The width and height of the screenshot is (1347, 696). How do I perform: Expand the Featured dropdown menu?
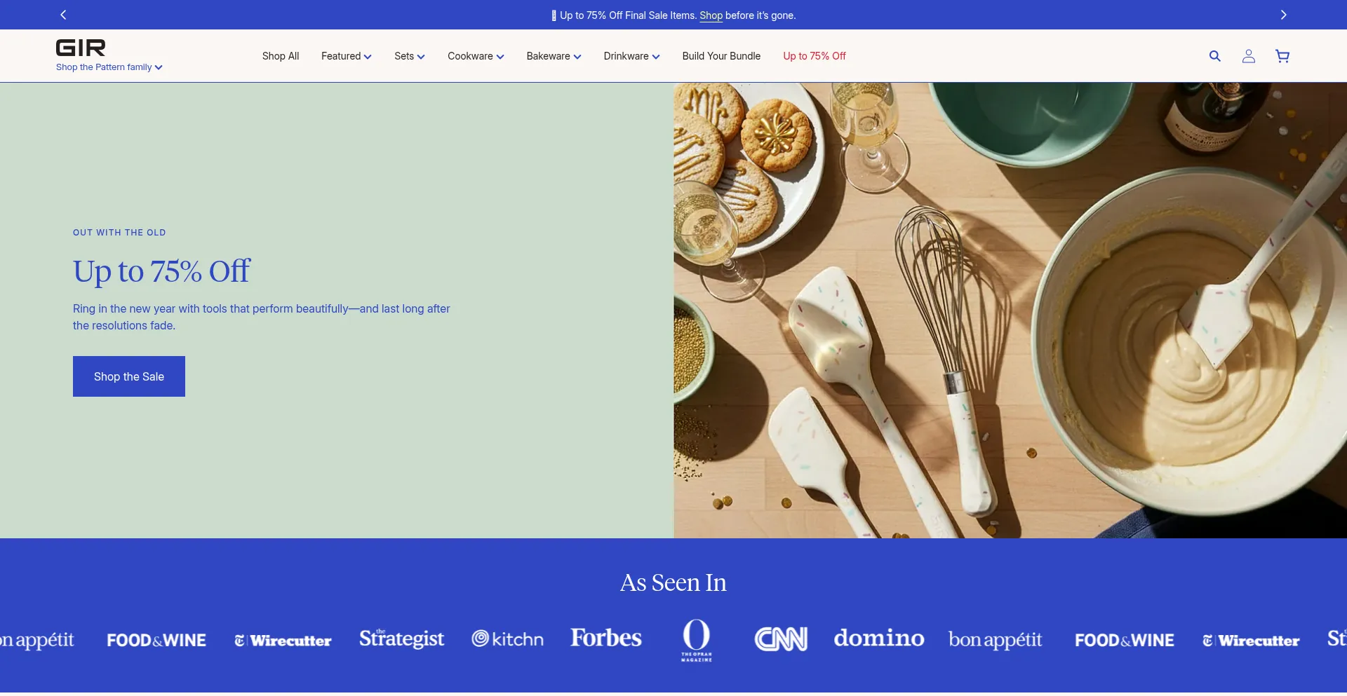point(346,56)
